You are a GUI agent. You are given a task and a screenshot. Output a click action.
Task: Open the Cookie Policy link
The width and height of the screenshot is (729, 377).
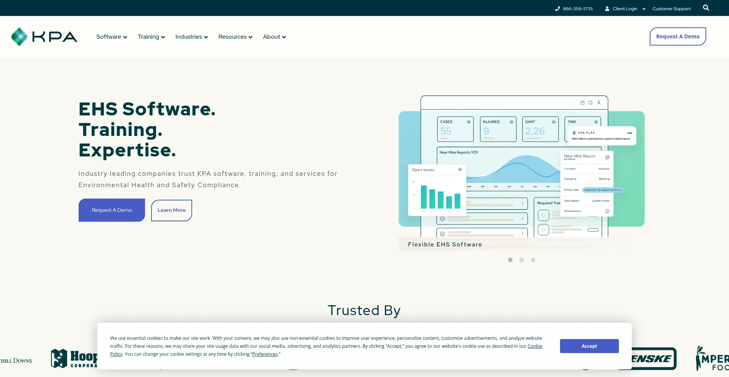point(534,346)
